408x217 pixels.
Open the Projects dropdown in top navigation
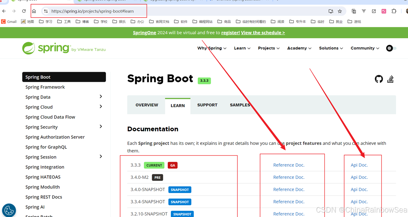click(x=269, y=48)
